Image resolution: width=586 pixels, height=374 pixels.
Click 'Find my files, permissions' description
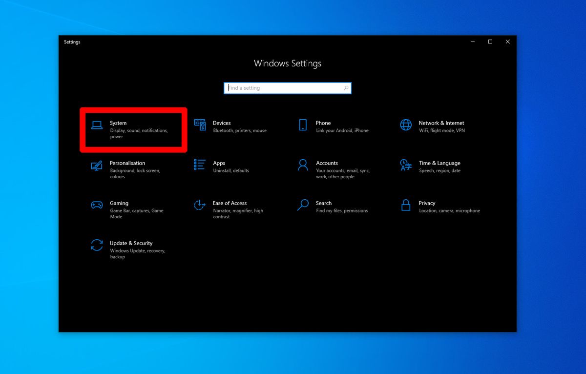pos(342,211)
